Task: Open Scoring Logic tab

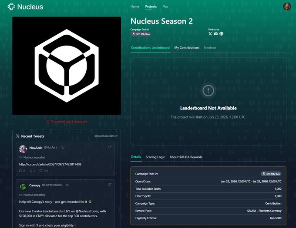Action: (155, 157)
